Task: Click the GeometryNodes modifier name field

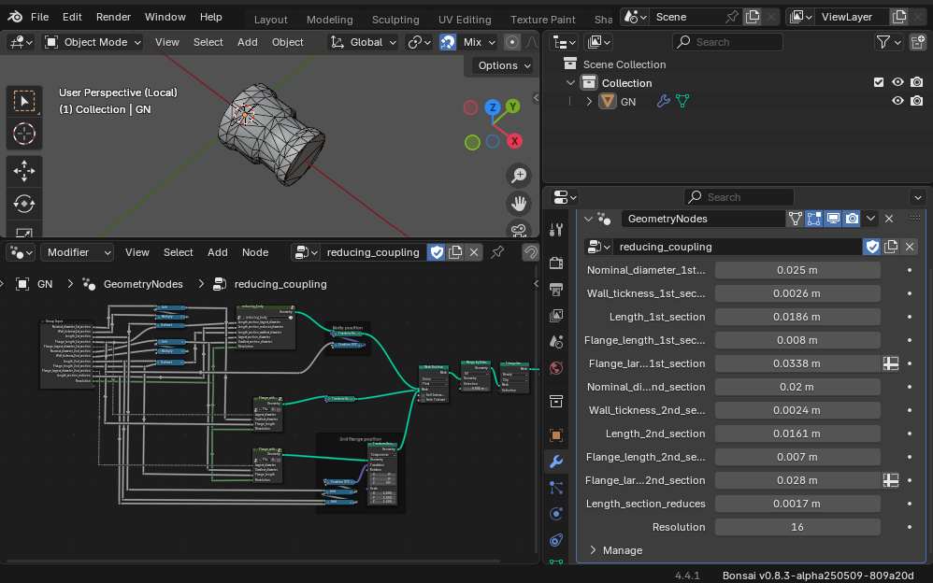Action: 703,219
